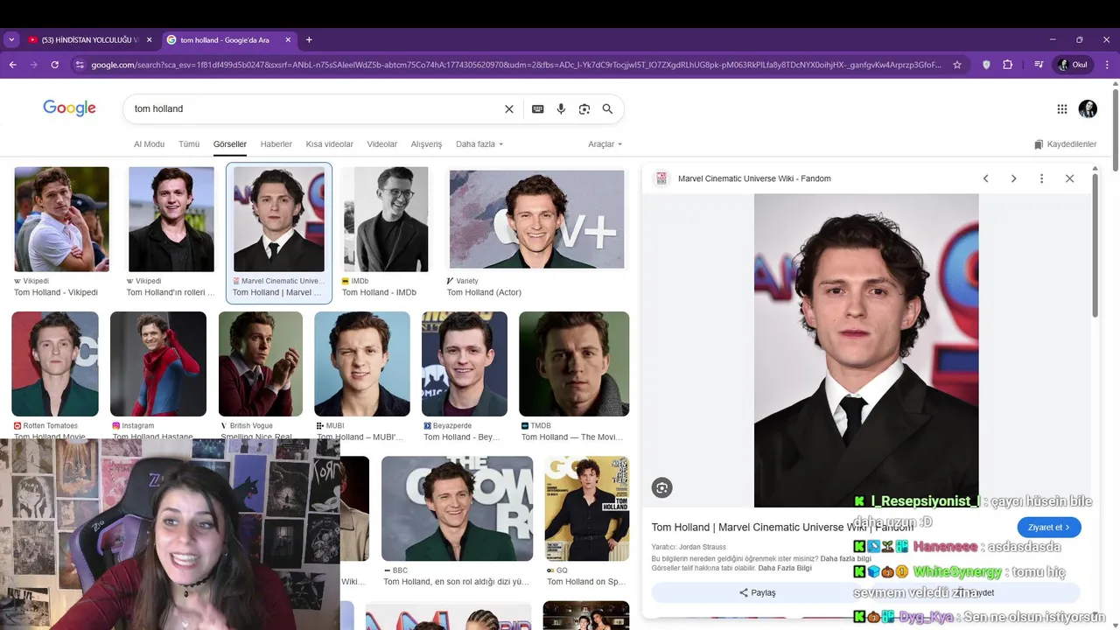Expand Araçlar tools dropdown
1120x630 pixels.
[605, 144]
